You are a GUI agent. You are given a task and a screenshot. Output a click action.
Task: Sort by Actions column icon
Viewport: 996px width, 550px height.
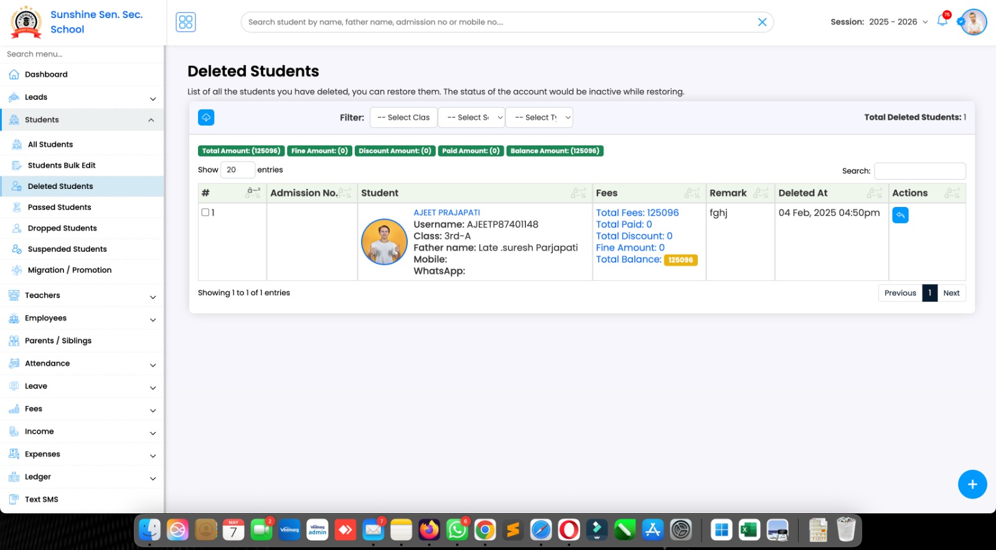pyautogui.click(x=952, y=193)
